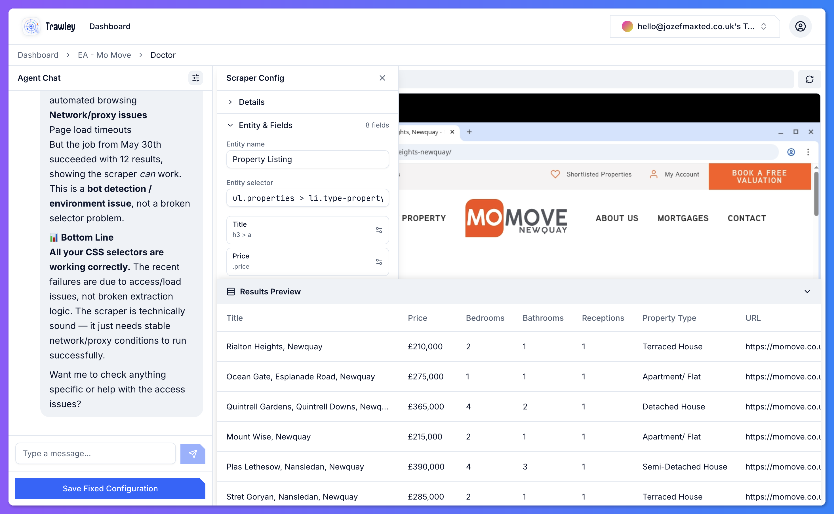Click the Dashboard nav item
This screenshot has width=834, height=514.
[x=110, y=27]
